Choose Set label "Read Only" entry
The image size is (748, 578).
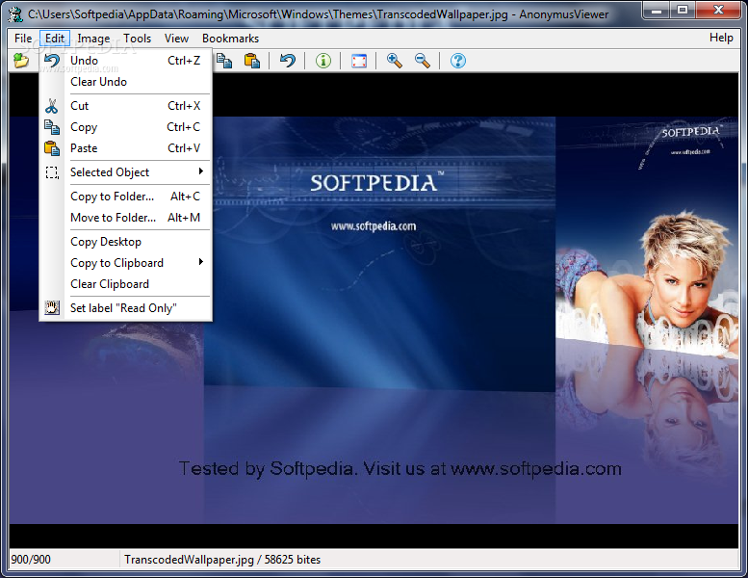click(x=126, y=308)
